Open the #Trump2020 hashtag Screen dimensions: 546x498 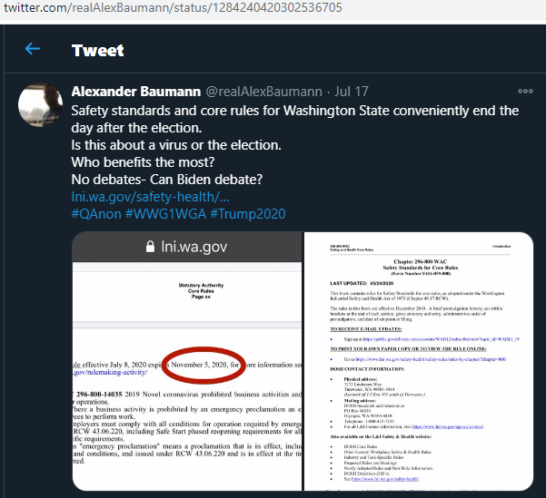click(248, 214)
